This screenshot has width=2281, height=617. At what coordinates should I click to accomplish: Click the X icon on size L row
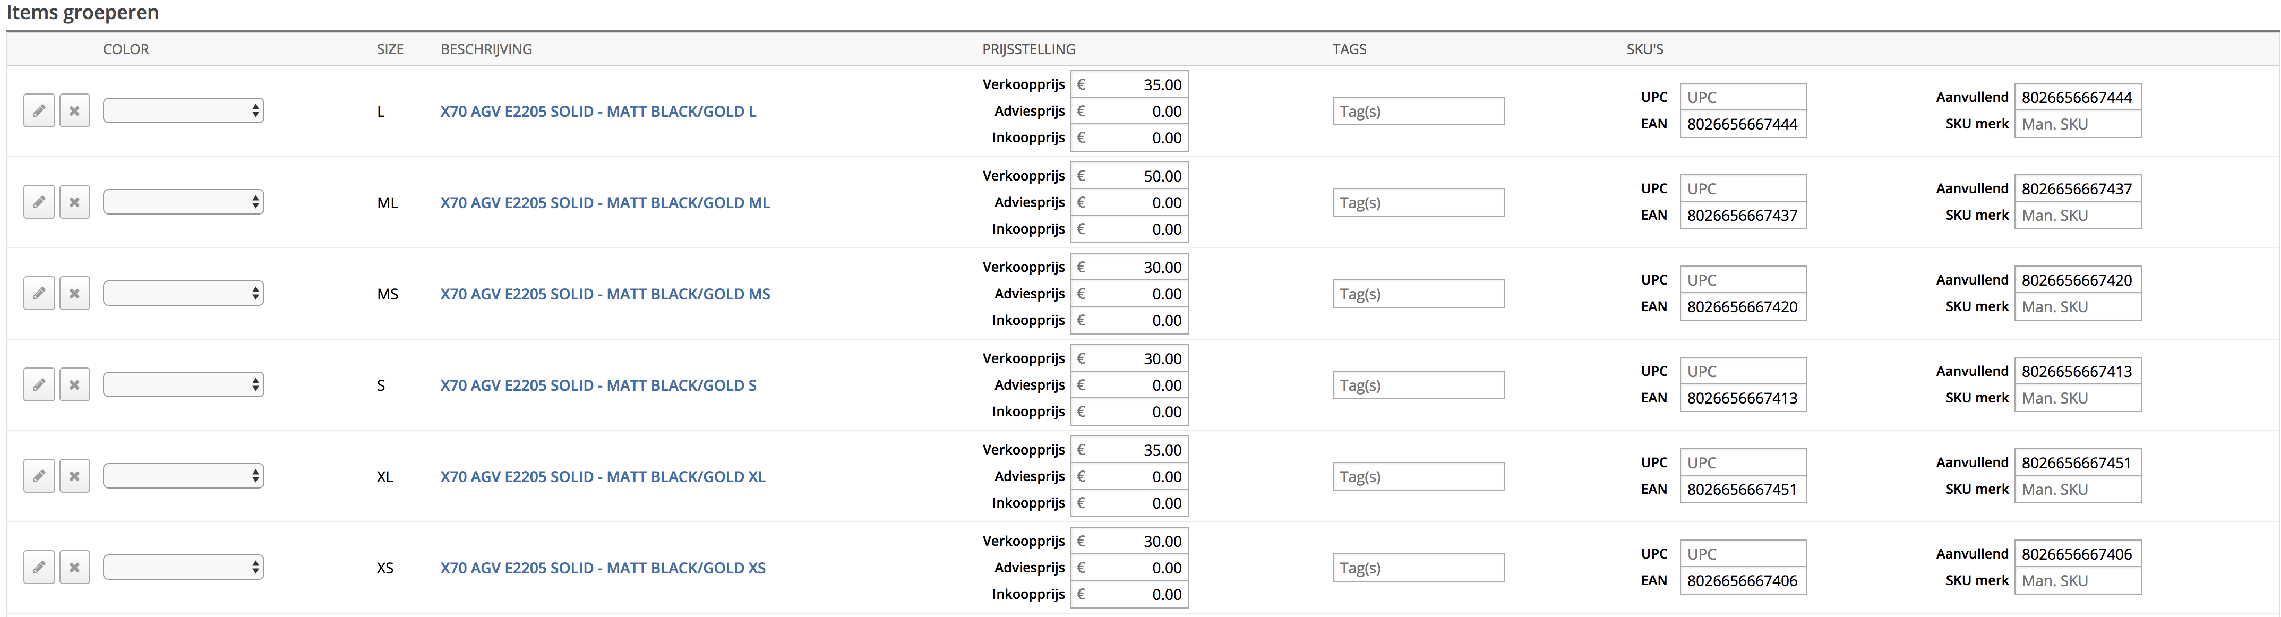pos(74,110)
